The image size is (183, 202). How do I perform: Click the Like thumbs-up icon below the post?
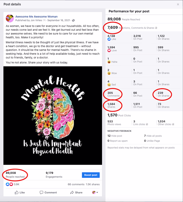coord(16,193)
